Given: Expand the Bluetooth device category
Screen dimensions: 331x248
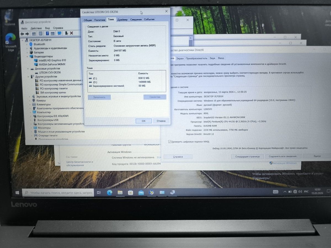Looking at the screenshot, I should [28, 44].
